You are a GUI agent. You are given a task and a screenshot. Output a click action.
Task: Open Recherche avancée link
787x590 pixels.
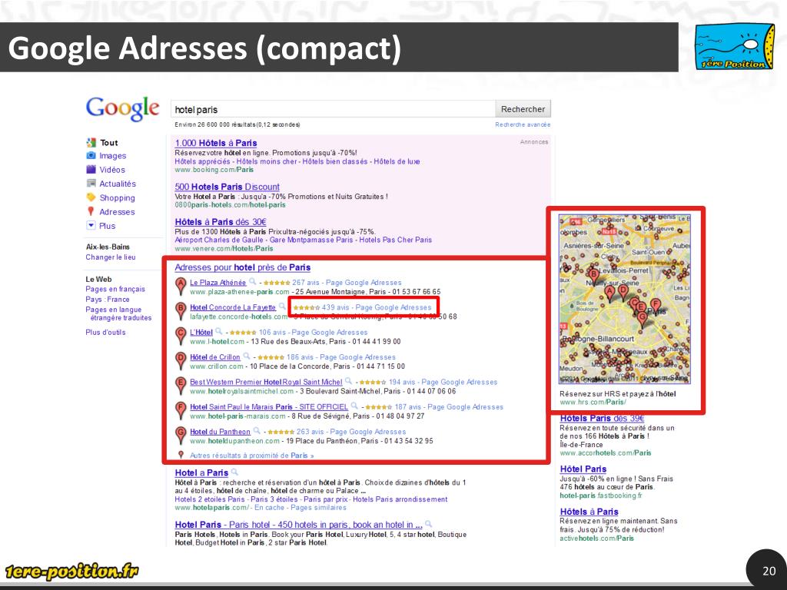coord(523,124)
